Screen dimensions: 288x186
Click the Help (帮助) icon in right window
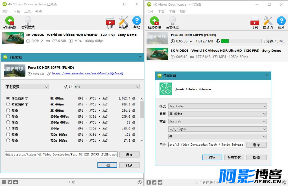pos(281,21)
